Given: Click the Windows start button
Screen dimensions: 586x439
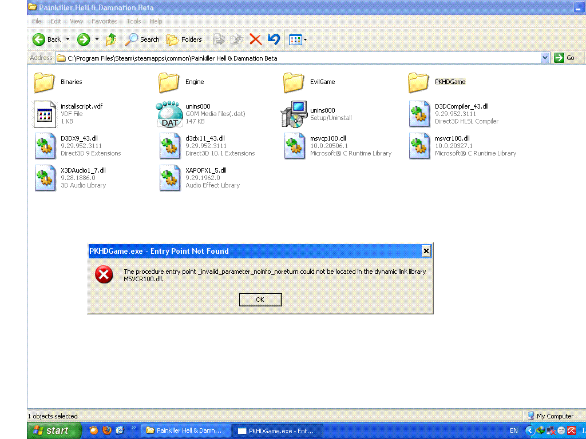Looking at the screenshot, I should (x=54, y=431).
